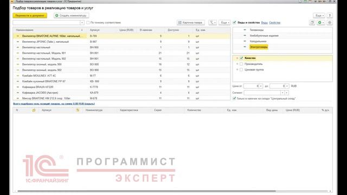Open the 'Свойства' link
The height and width of the screenshot is (195, 347).
[x=275, y=23]
